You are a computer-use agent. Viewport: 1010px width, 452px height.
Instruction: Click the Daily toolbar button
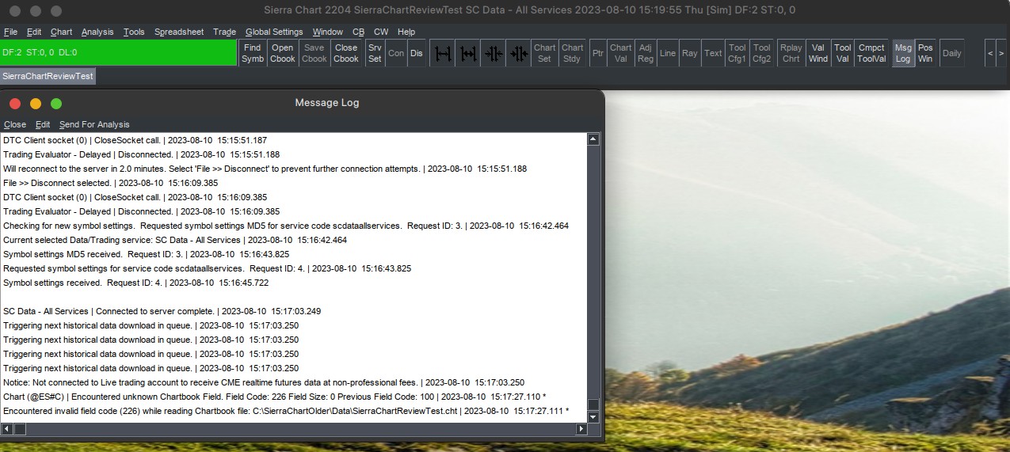click(x=951, y=53)
